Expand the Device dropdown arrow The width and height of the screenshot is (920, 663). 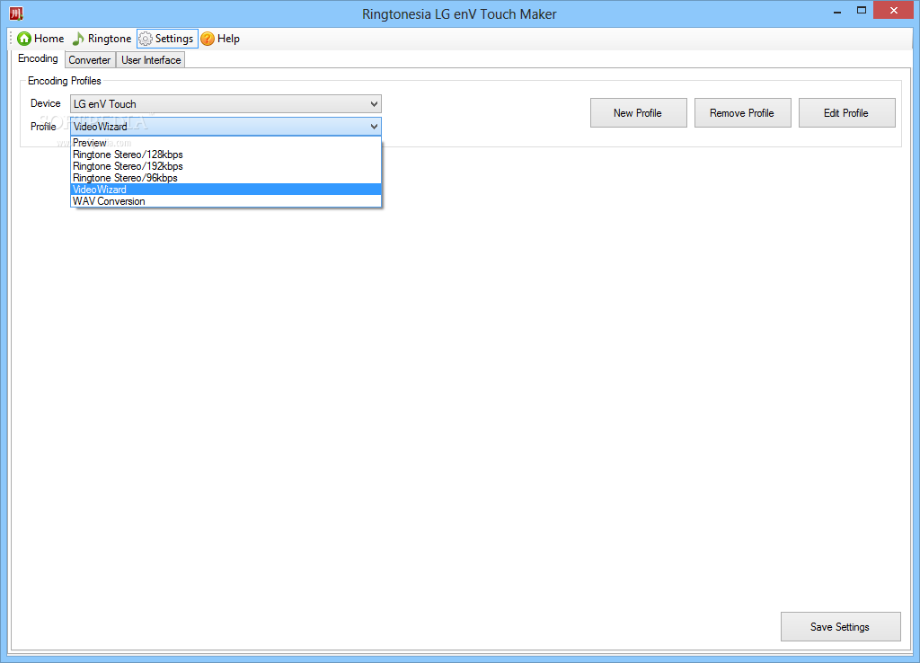tap(374, 104)
